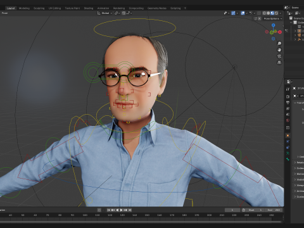Open the Pose Options dropdown
Image resolution: width=304 pixels, height=228 pixels.
click(273, 18)
